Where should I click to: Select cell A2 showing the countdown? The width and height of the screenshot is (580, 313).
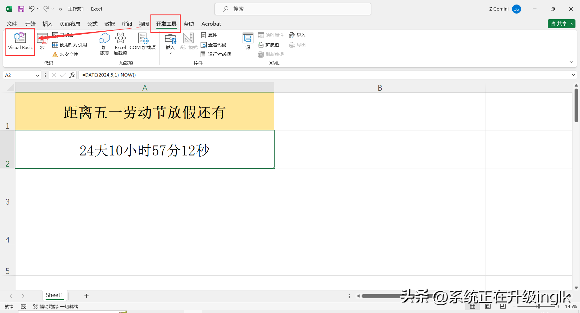145,149
